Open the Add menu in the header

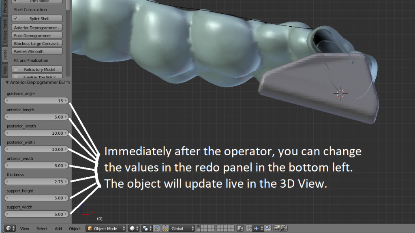tap(58, 229)
